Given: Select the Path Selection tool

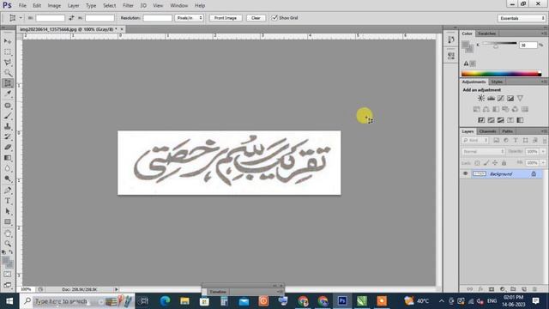Looking at the screenshot, I should click(8, 212).
